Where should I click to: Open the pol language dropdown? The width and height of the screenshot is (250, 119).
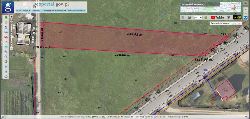pos(198,17)
